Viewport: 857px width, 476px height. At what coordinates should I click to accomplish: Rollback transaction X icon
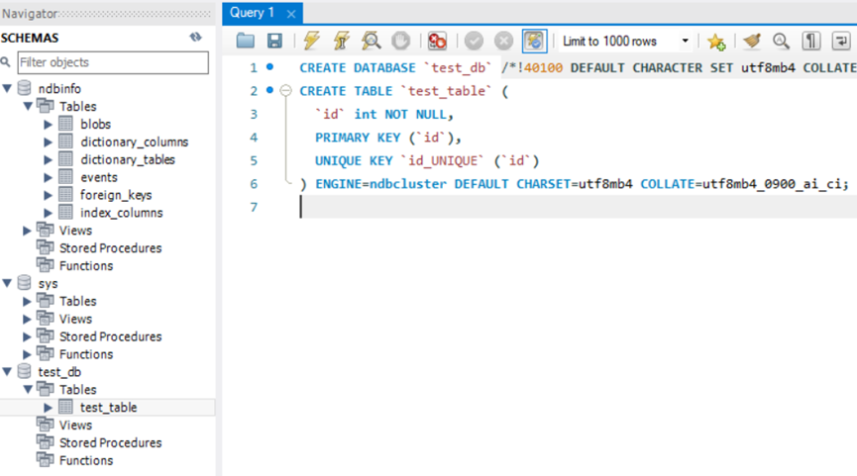503,41
